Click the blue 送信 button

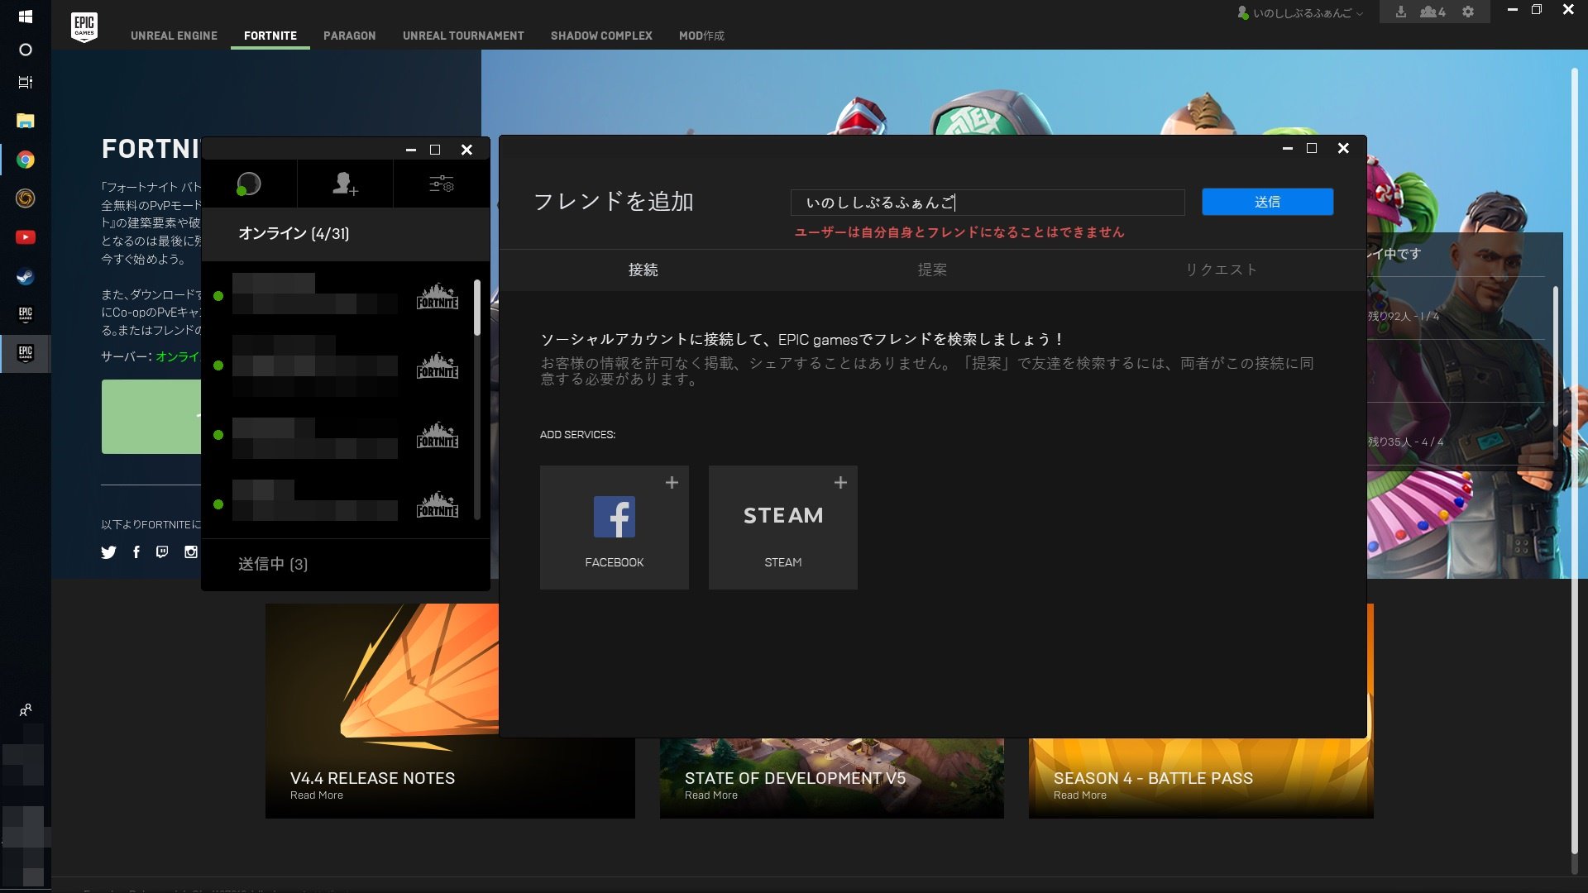[x=1267, y=202]
